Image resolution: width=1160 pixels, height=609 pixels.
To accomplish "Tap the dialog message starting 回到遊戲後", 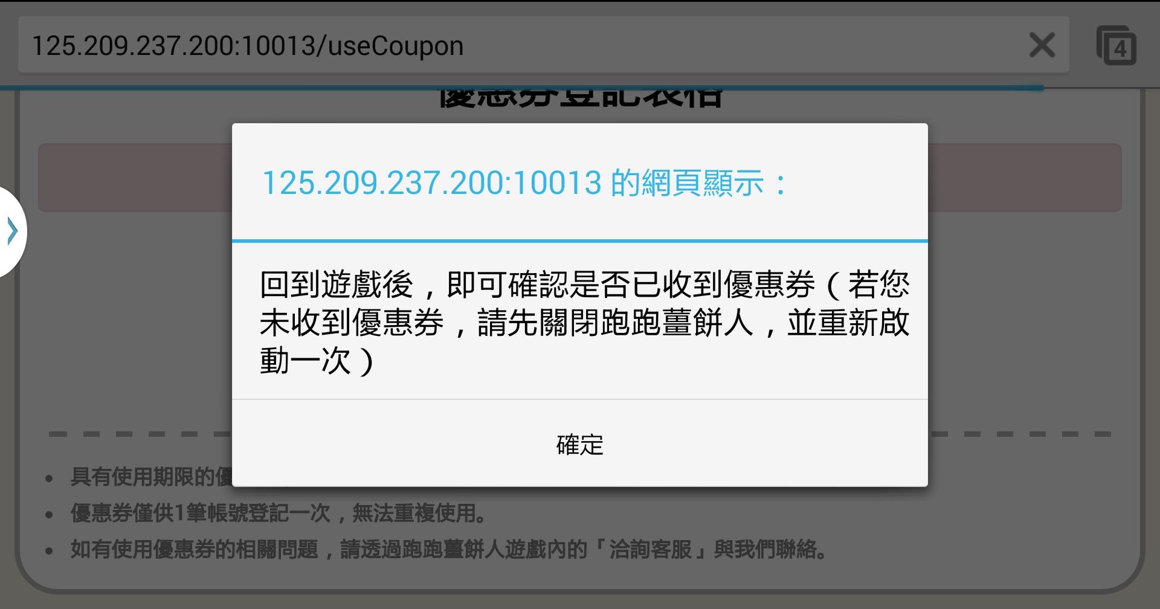I will (x=584, y=322).
